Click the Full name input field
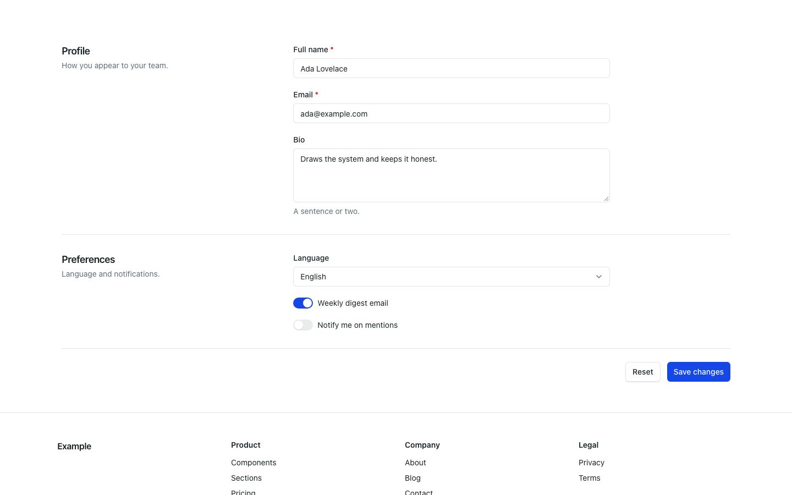 tap(451, 68)
